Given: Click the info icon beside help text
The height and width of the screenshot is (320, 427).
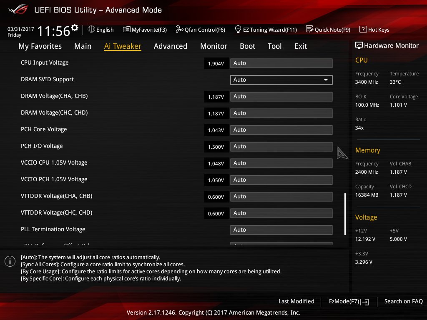Looking at the screenshot, I should [x=10, y=261].
